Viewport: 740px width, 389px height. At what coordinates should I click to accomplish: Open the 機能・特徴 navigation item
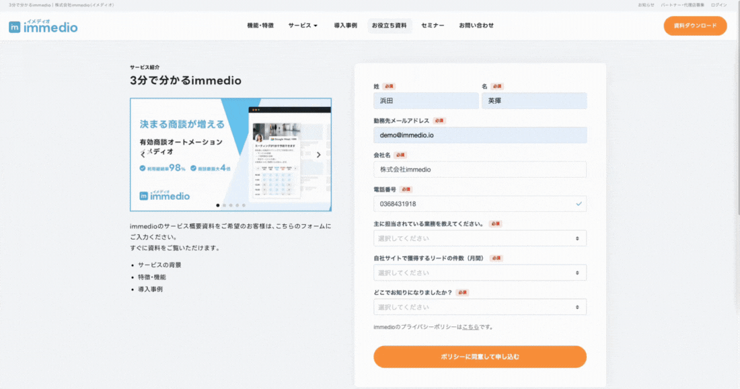pos(260,26)
